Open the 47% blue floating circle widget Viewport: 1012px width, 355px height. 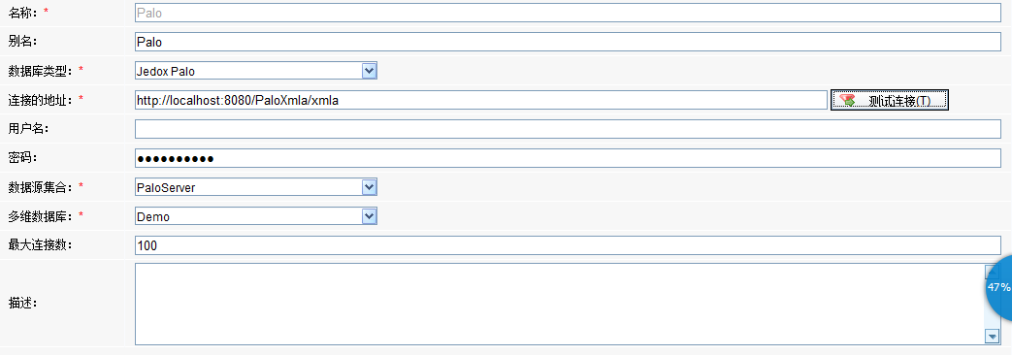999,287
